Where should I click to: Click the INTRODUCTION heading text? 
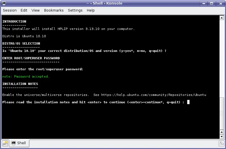click(14, 21)
